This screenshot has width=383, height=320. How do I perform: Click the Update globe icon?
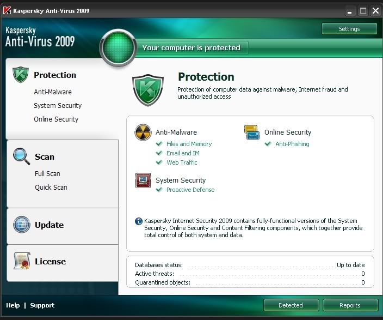click(22, 225)
